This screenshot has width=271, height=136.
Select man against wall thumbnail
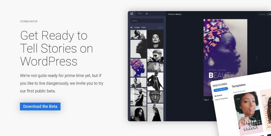(138, 97)
